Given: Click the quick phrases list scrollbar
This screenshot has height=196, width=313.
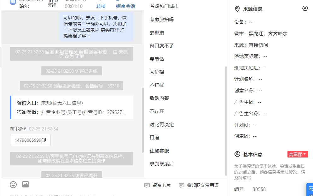Looking at the screenshot, I should 226,121.
